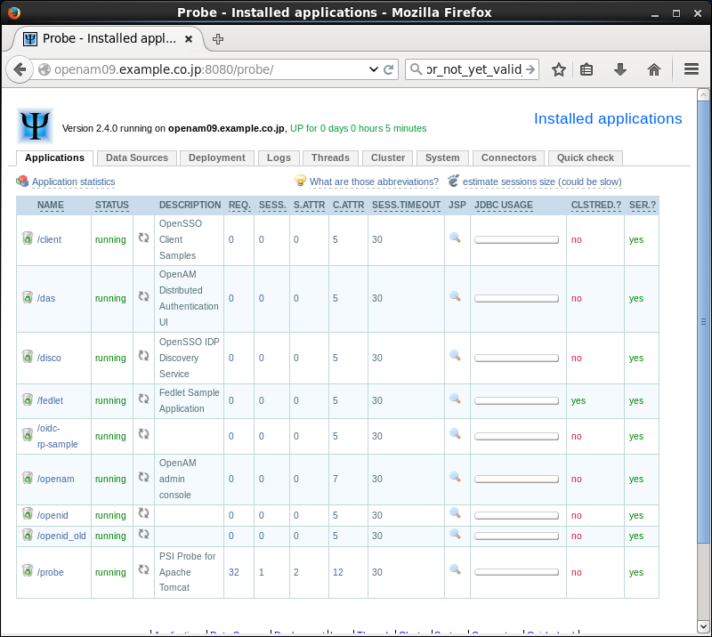Click the reload icon in the /openam row
Screen dimensions: 712x637
point(143,478)
